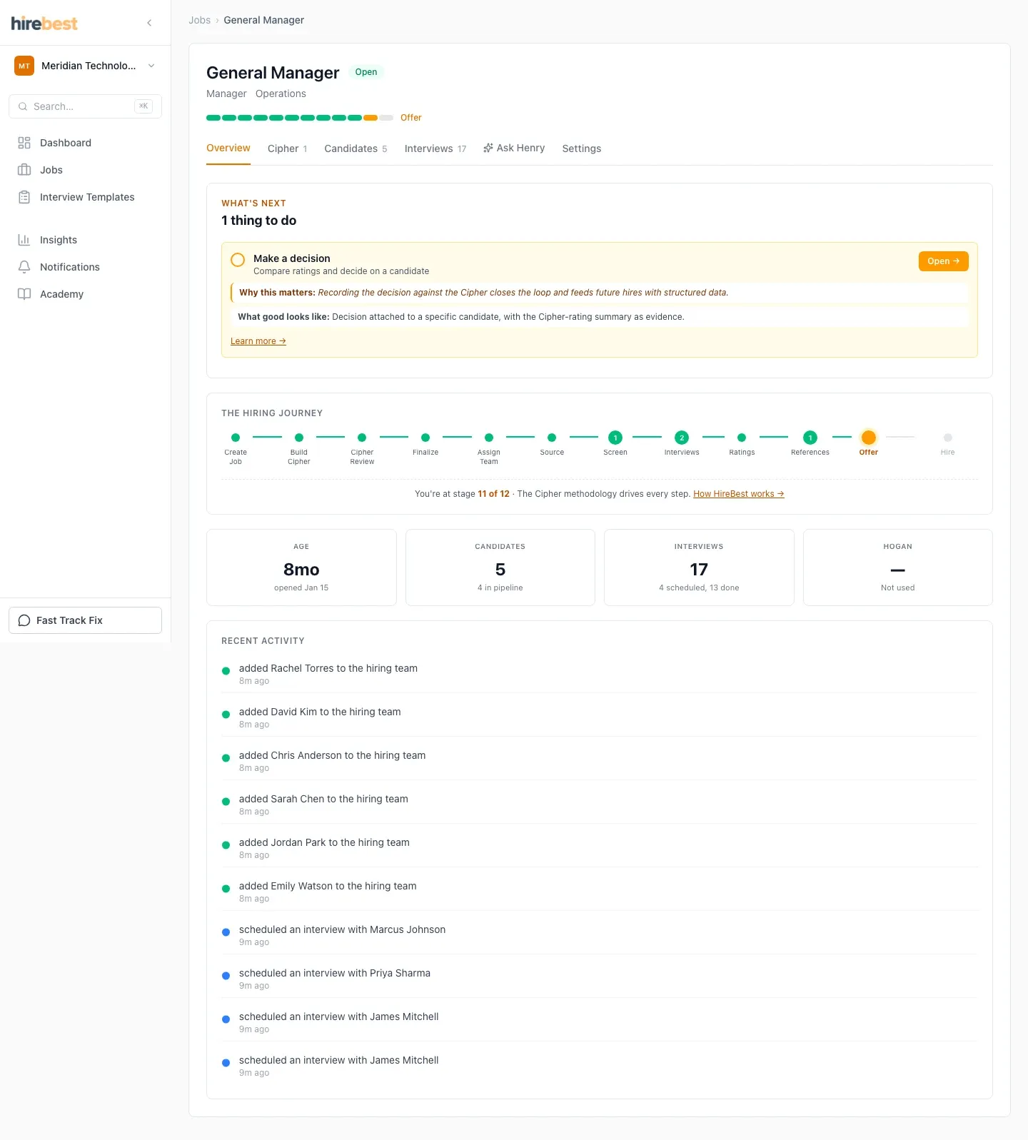Click the Age 8mo stat card
This screenshot has height=1140, width=1028.
301,568
